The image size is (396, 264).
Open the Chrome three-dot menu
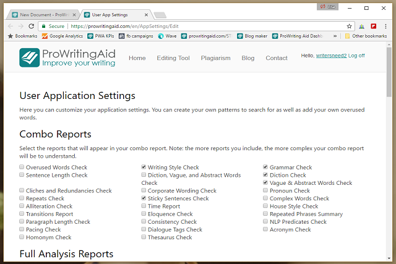(x=387, y=27)
